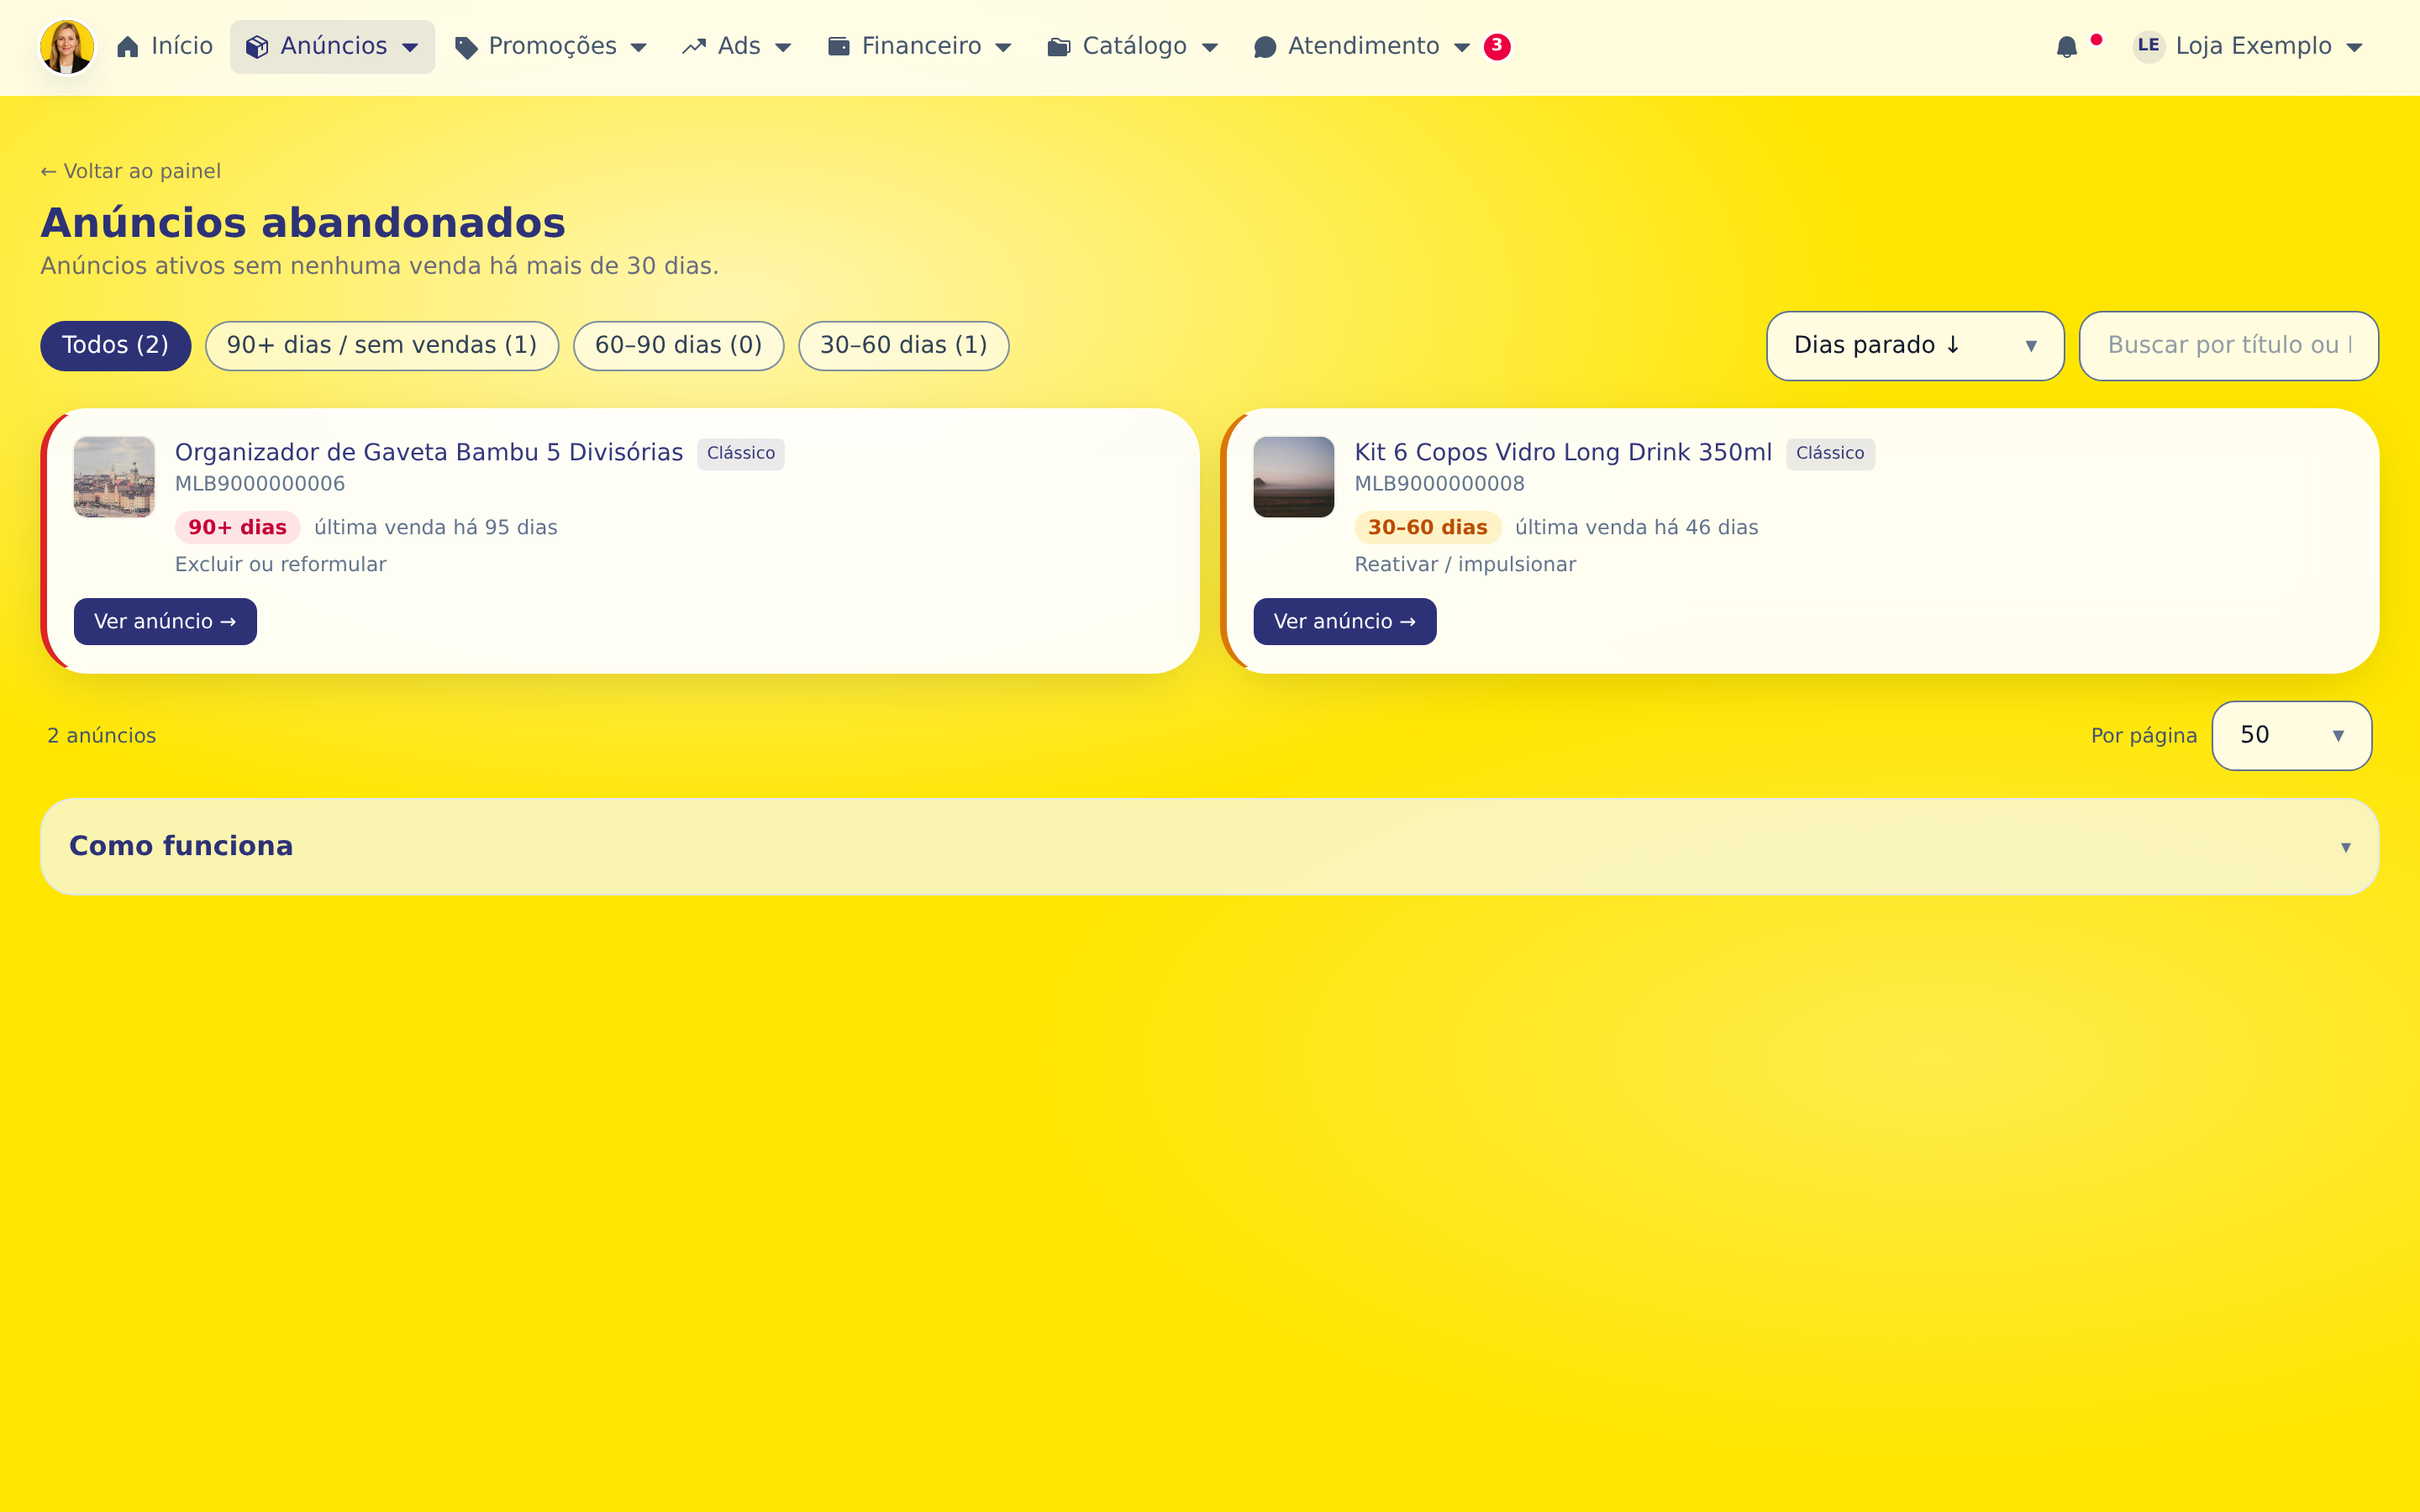Click the LE store initials avatar

[2148, 46]
